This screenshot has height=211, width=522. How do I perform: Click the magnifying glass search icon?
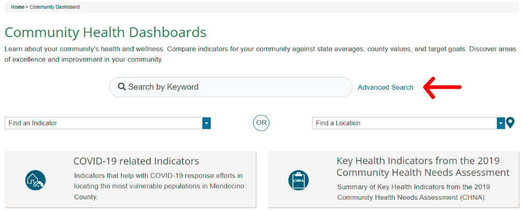(x=122, y=87)
